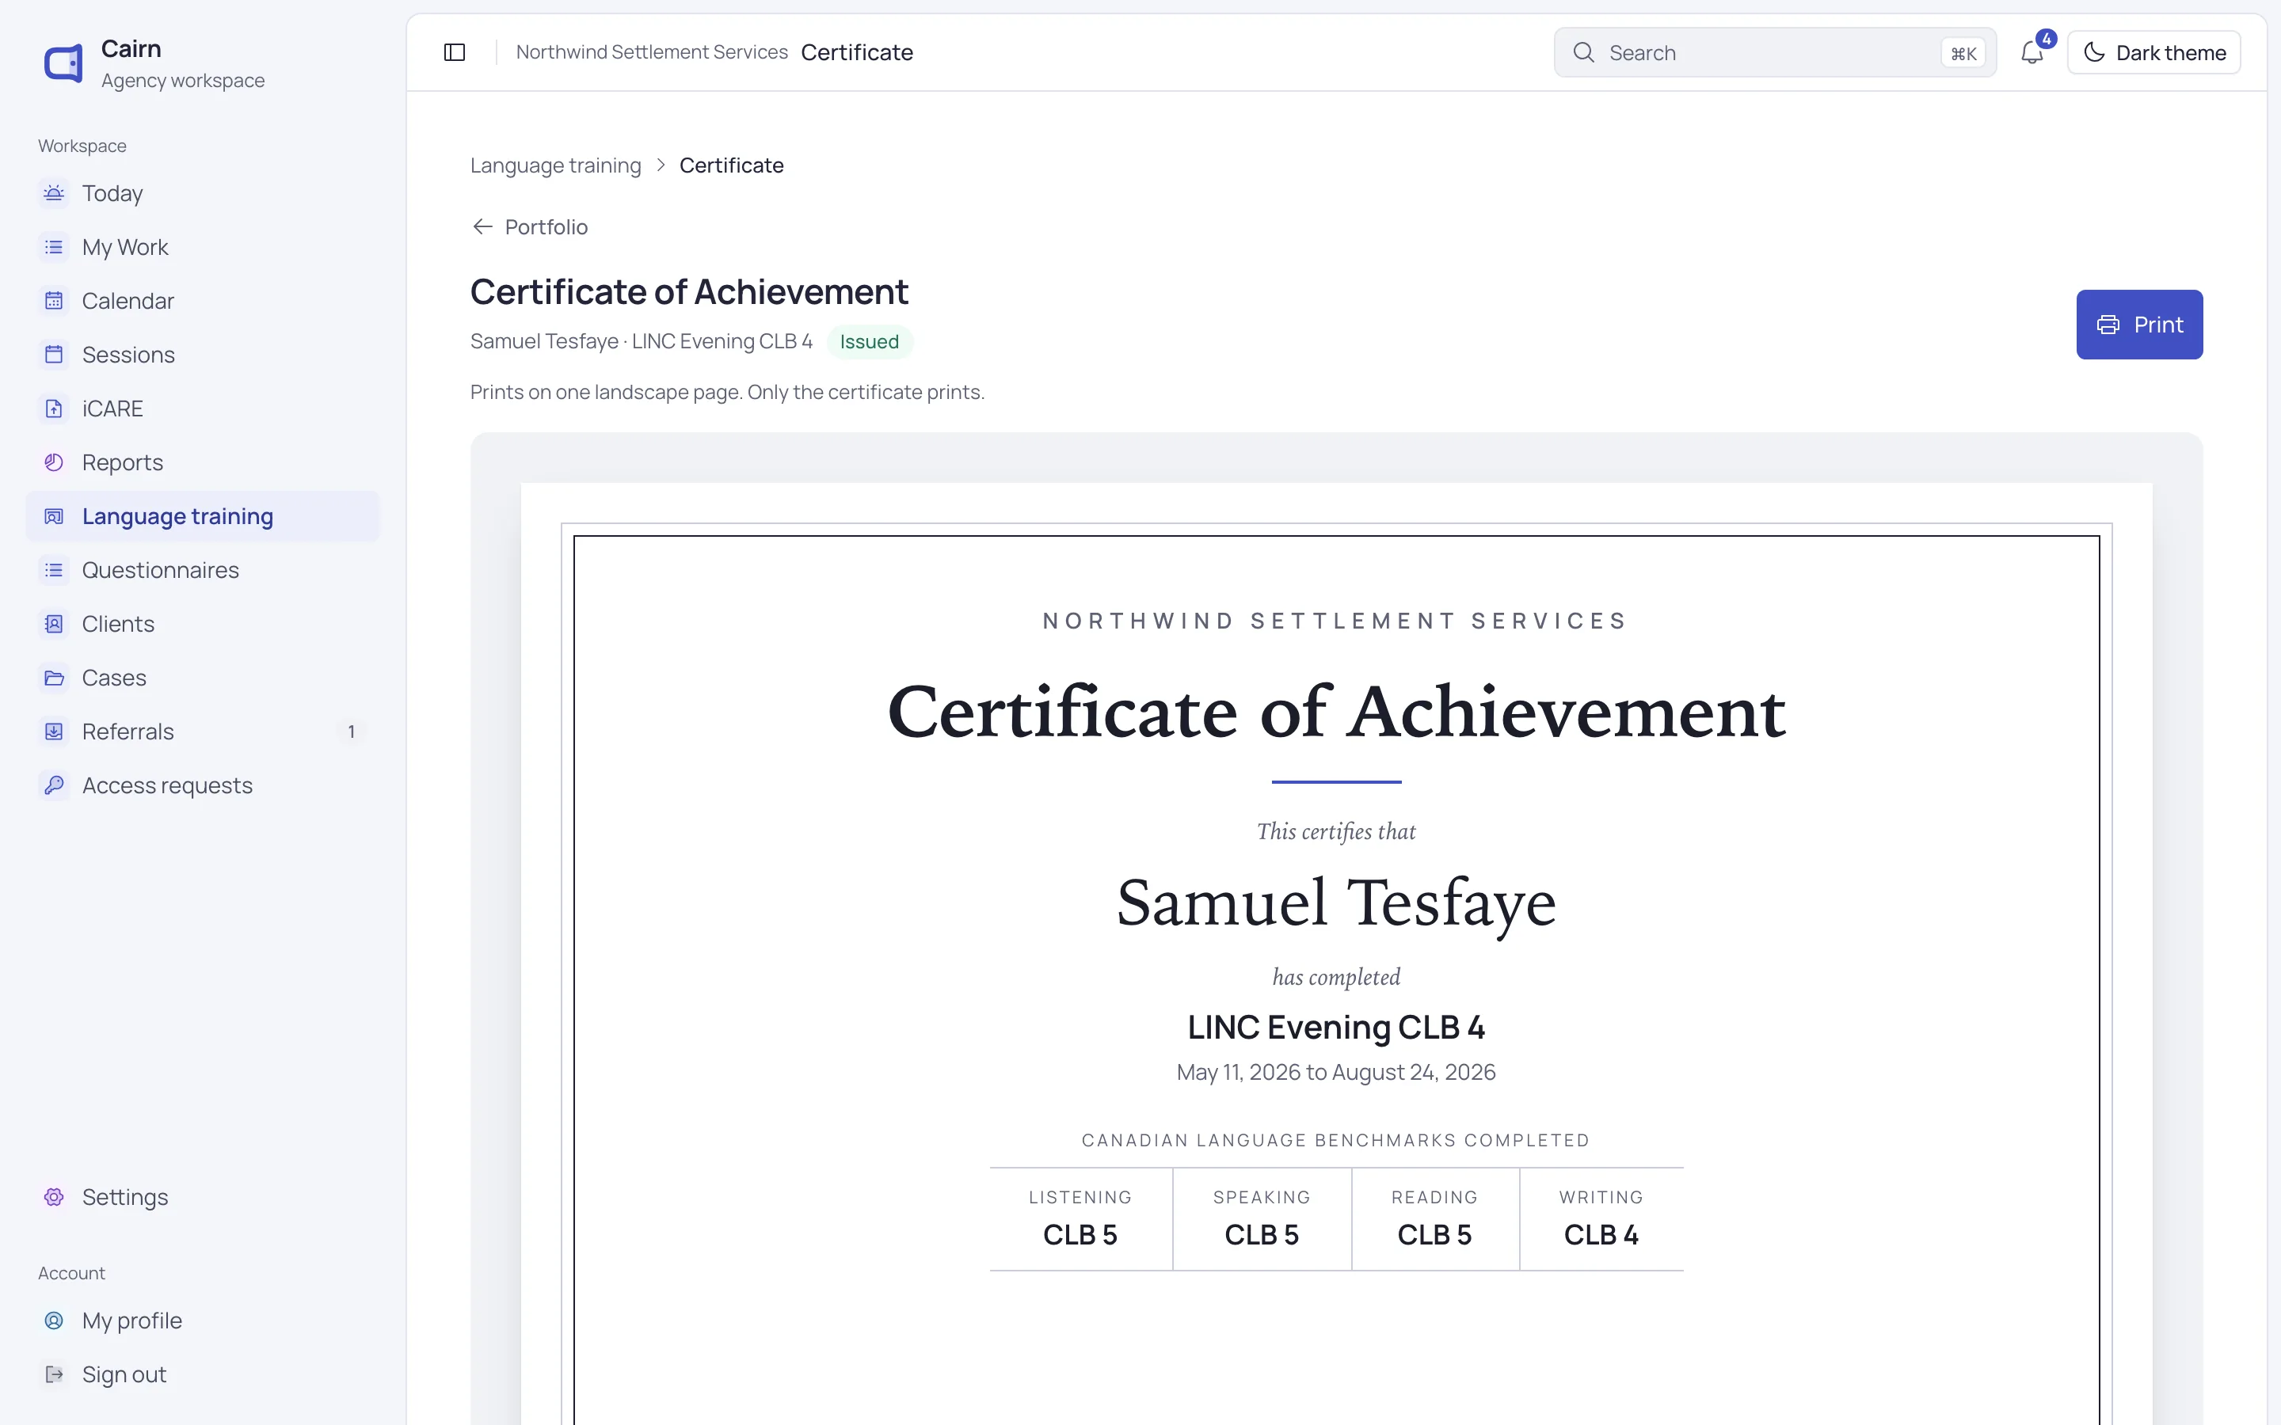Click Northwind Settlement Services in header
The width and height of the screenshot is (2281, 1425).
pos(651,53)
